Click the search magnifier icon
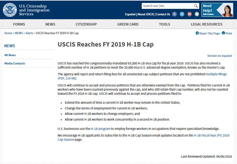Viewport: 237px width, 164px height. tap(196, 6)
